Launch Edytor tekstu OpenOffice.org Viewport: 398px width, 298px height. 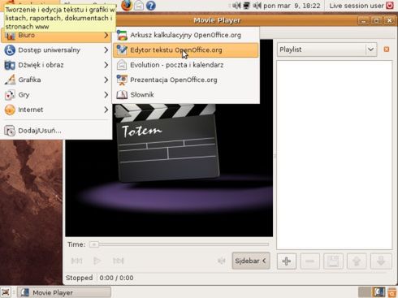186,50
